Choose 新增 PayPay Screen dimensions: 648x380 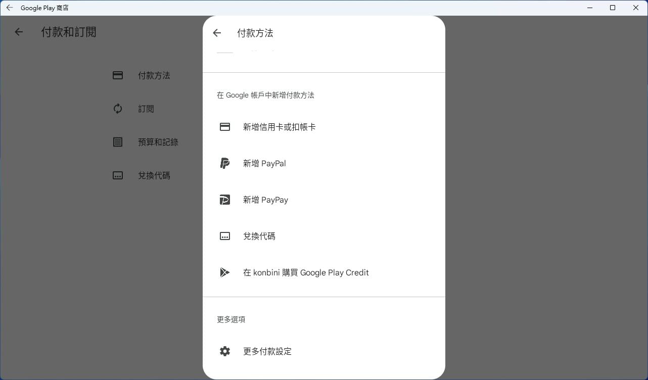coord(323,200)
